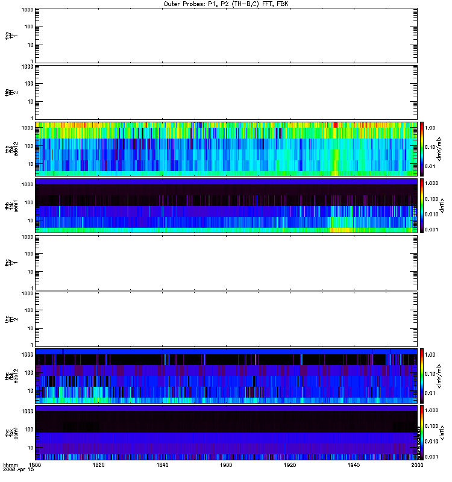This screenshot has width=452, height=482.
Task: Click the 1840 time axis label
Action: coord(162,465)
